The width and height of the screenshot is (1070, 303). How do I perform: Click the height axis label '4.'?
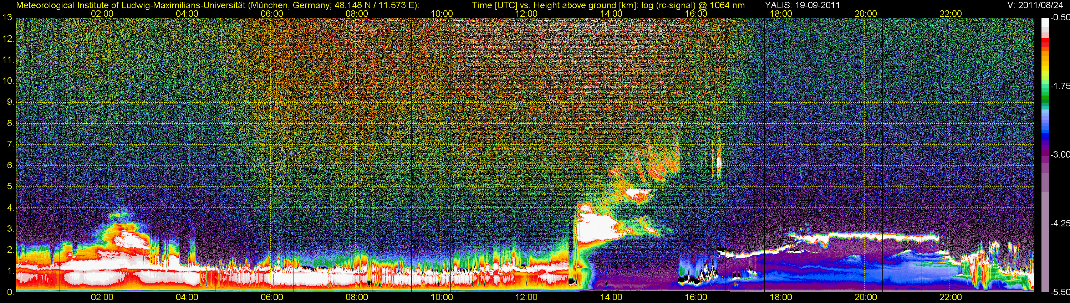pos(10,208)
